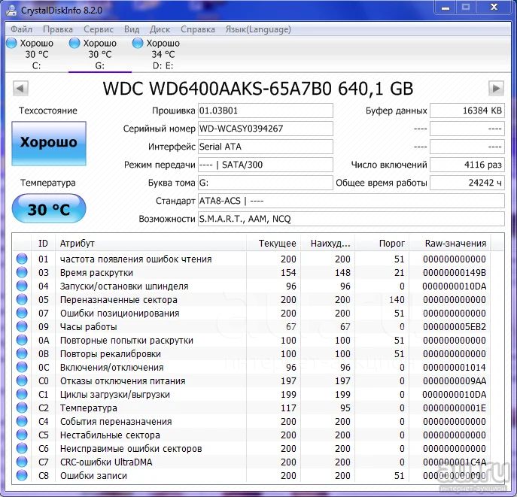Image resolution: width=517 pixels, height=497 pixels.
Task: Select 'Неисправимые ошибки секторов' attribute text
Action: [x=131, y=449]
